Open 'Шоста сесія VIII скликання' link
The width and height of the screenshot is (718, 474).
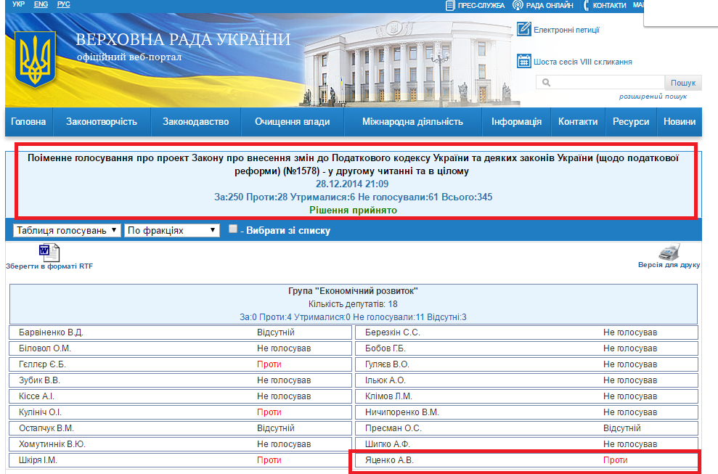[582, 62]
